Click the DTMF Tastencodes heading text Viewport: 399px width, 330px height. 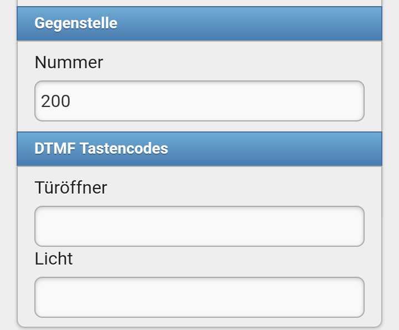[101, 149]
